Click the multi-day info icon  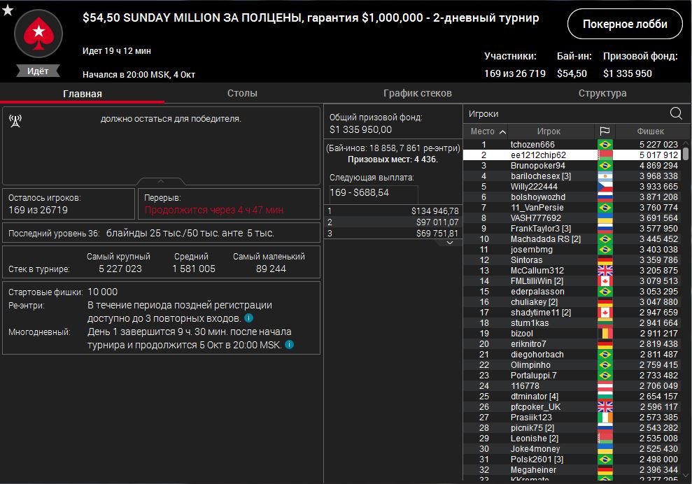coord(289,344)
